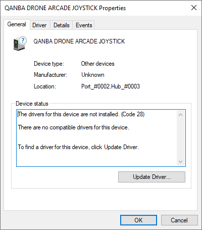
Task: Click the Port_#0002.Hub_#0003 location value
Action: [111, 86]
